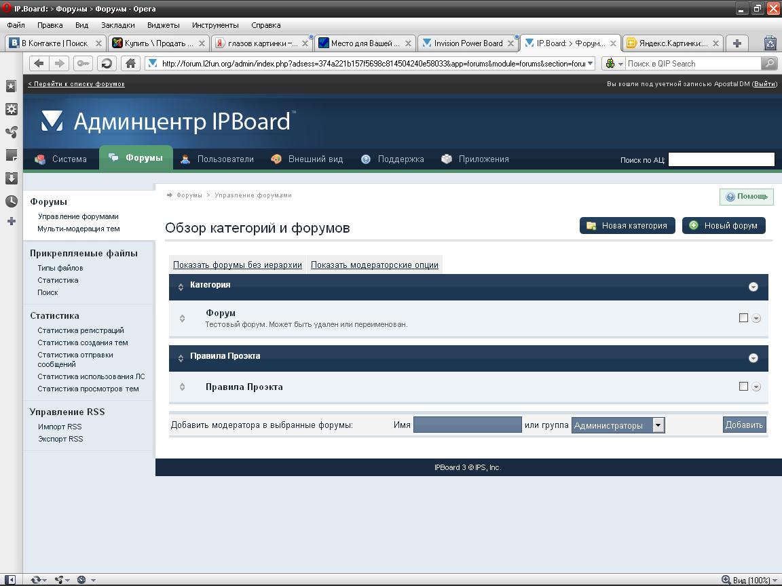This screenshot has height=586, width=782.
Task: Open Статистика регистраций sidebar link
Action: 81,330
